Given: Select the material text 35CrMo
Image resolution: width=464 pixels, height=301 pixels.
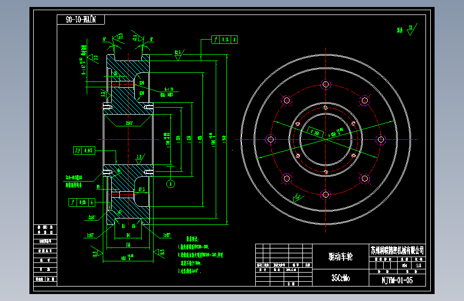Looking at the screenshot, I should (x=340, y=278).
